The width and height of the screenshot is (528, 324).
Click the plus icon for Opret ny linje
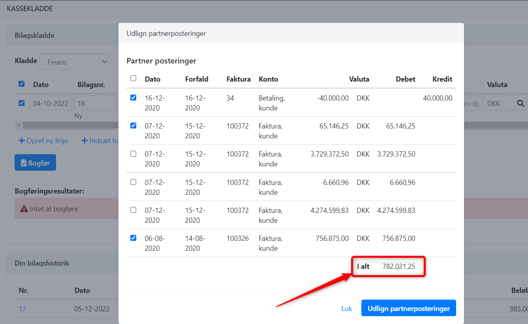[x=22, y=141]
